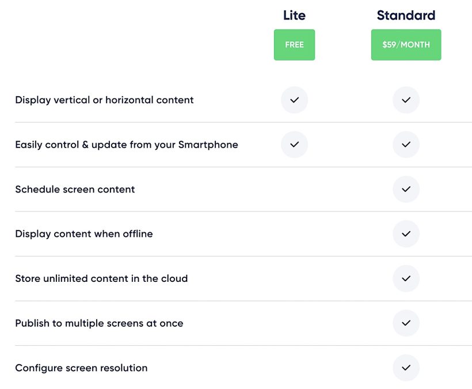Select the Standard plan heading
The image size is (472, 389).
tap(406, 16)
